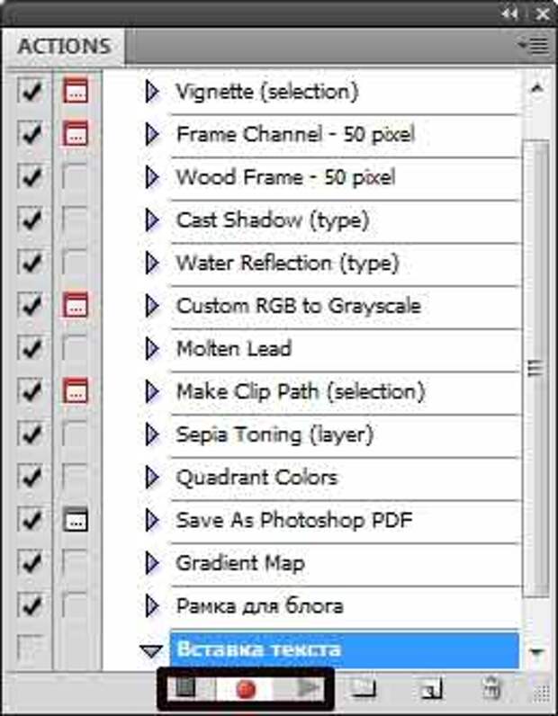Viewport: 558px width, 716px height.
Task: Select the Рамка для блога action
Action: [259, 606]
